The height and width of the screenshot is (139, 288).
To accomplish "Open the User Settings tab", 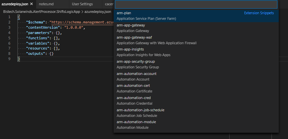I will [x=82, y=4].
